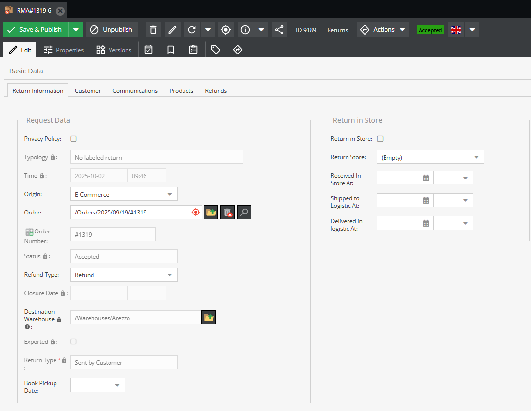Click the Exported checkbox
The width and height of the screenshot is (531, 411).
73,341
